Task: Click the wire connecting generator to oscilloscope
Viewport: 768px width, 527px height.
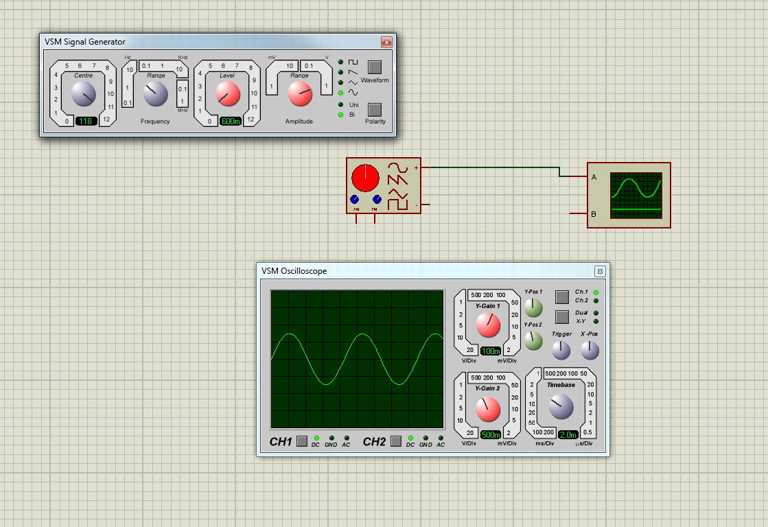Action: click(x=495, y=167)
